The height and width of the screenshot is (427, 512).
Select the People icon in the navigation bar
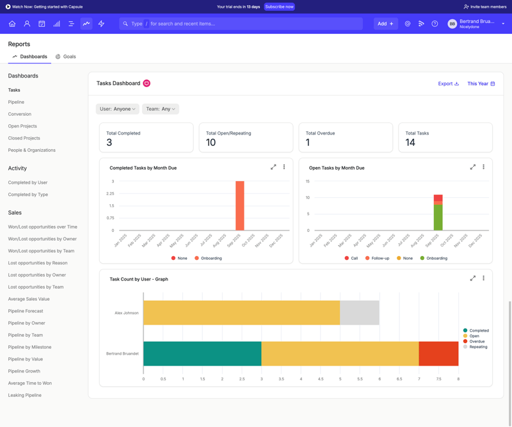(x=27, y=24)
